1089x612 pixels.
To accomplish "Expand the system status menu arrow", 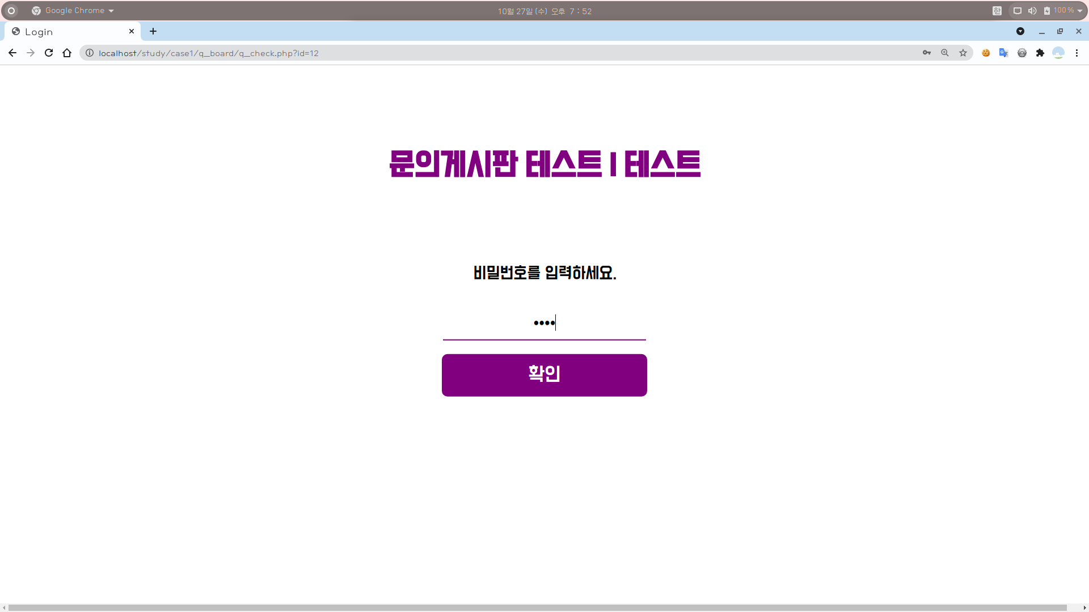I will pyautogui.click(x=1080, y=11).
